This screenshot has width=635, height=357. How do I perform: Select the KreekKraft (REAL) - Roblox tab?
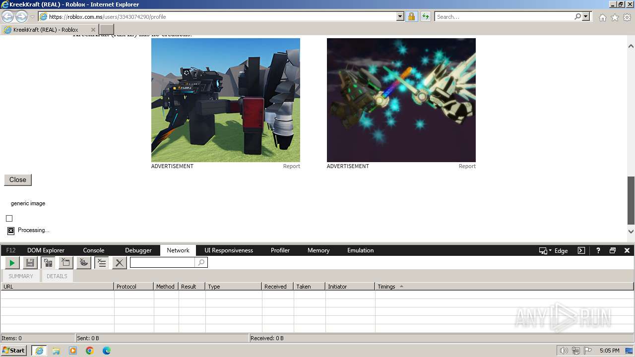50,30
